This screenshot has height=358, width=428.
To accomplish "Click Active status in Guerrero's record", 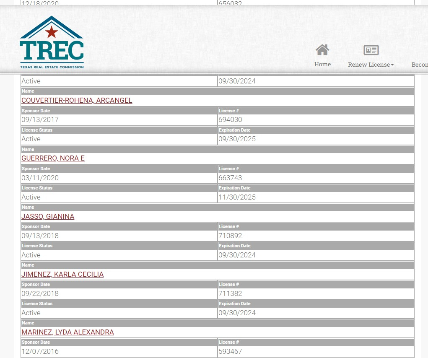I will [x=31, y=197].
